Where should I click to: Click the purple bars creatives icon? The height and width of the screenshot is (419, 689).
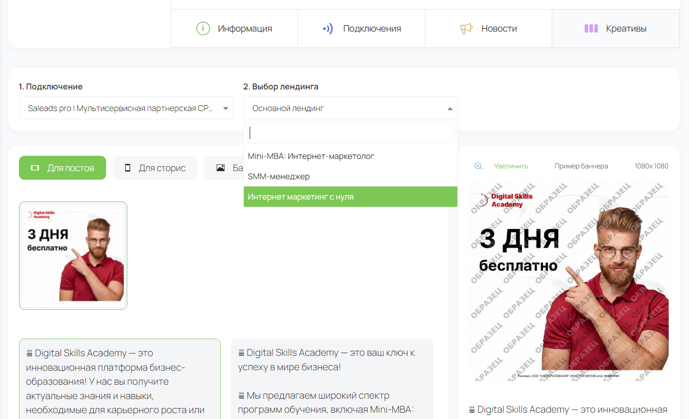pos(591,28)
